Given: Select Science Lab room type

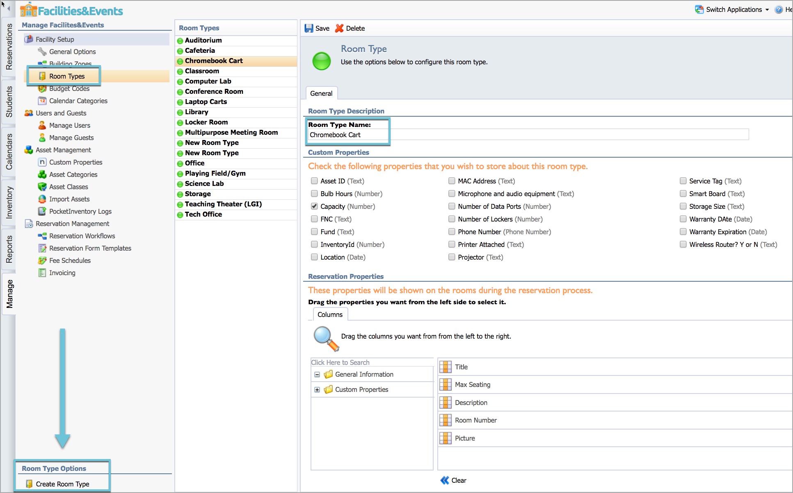Looking at the screenshot, I should tap(236, 184).
